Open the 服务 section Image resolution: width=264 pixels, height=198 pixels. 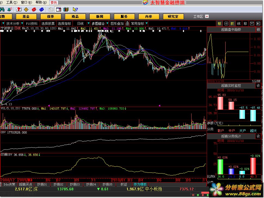[x=124, y=17]
